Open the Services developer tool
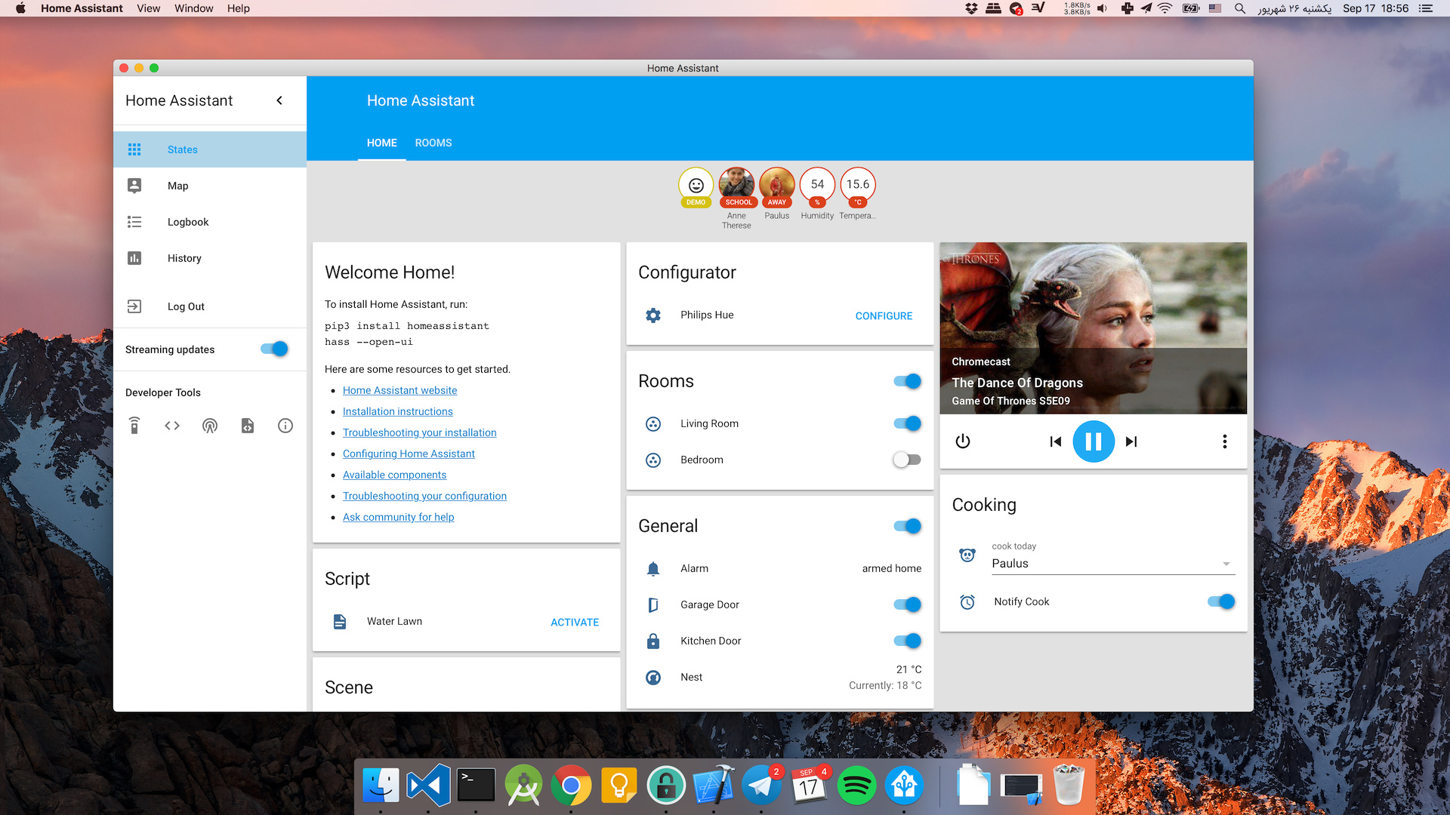The height and width of the screenshot is (815, 1450). (134, 426)
